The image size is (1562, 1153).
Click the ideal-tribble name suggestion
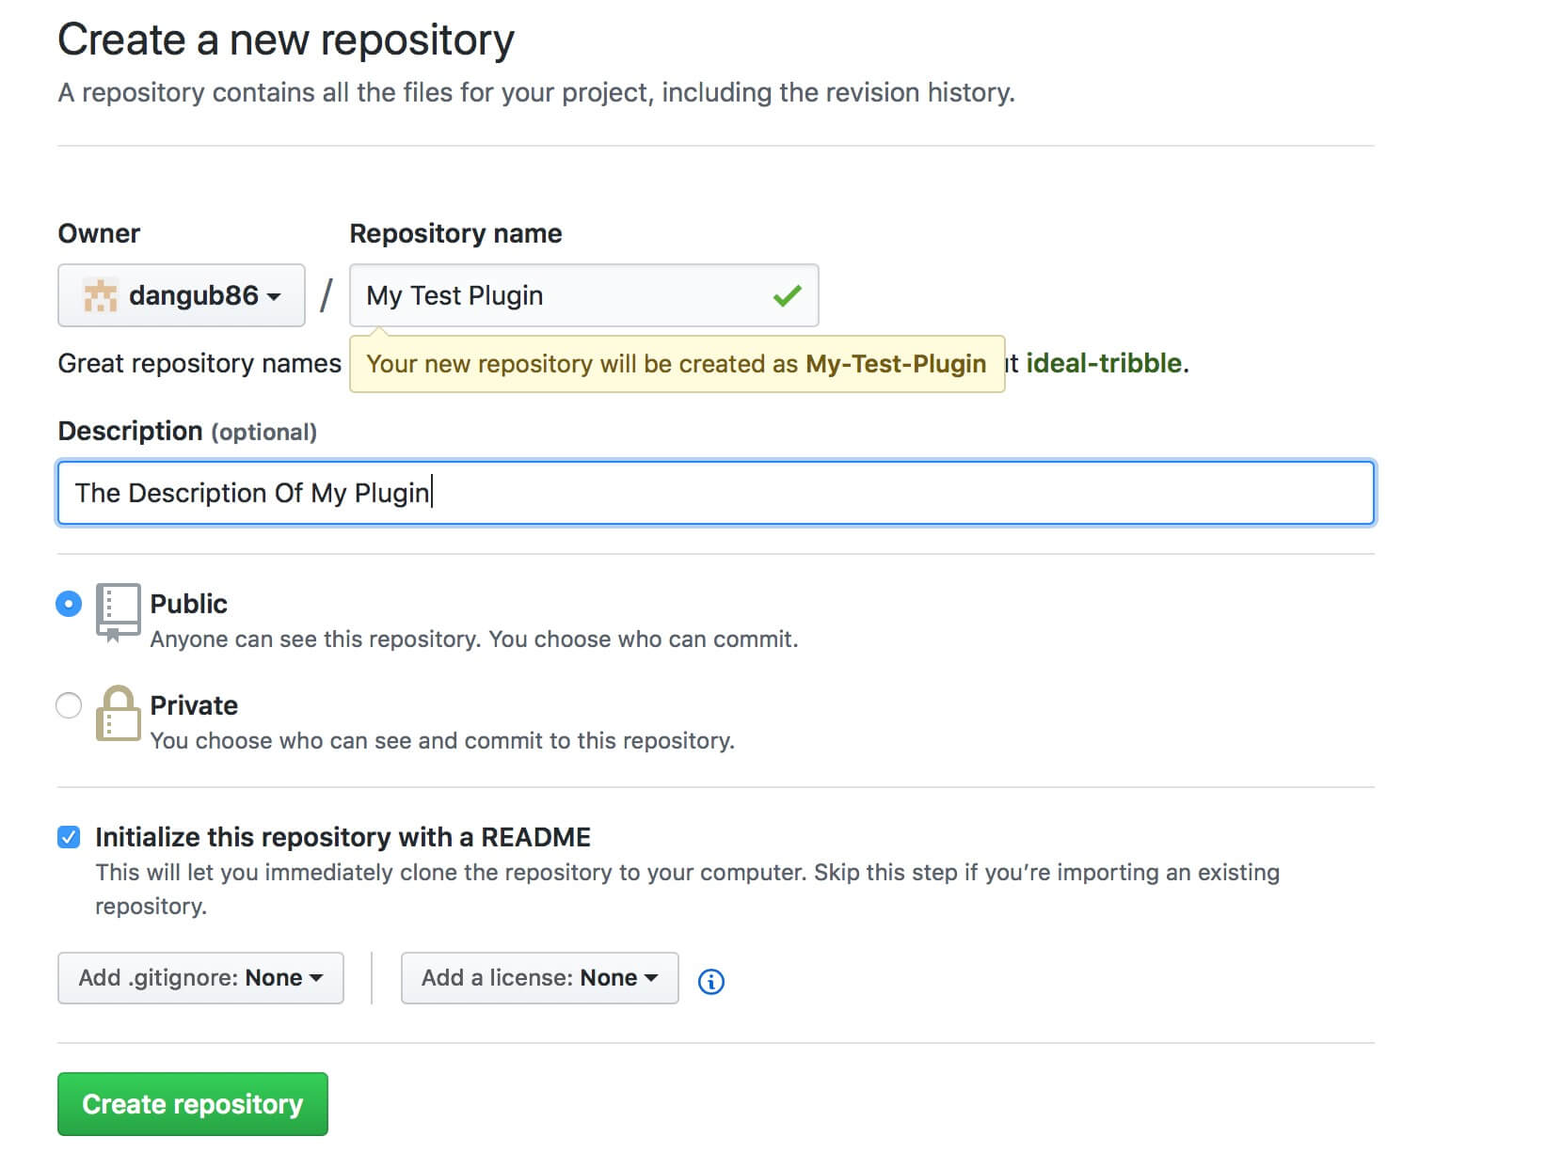pos(1104,363)
